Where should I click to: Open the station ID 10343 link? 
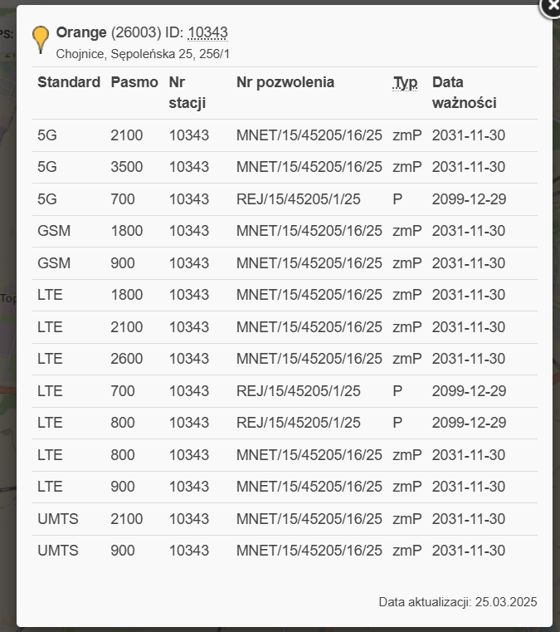click(207, 32)
